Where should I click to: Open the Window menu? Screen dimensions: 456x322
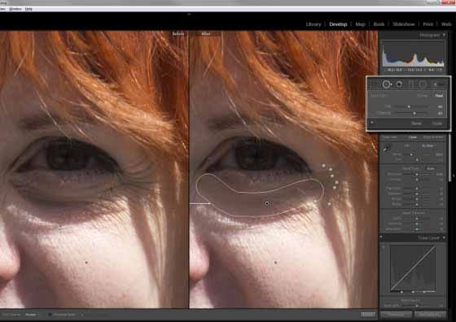pyautogui.click(x=15, y=9)
